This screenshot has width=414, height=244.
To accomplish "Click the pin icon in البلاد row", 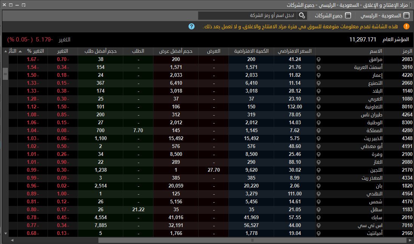I will coord(319,91).
